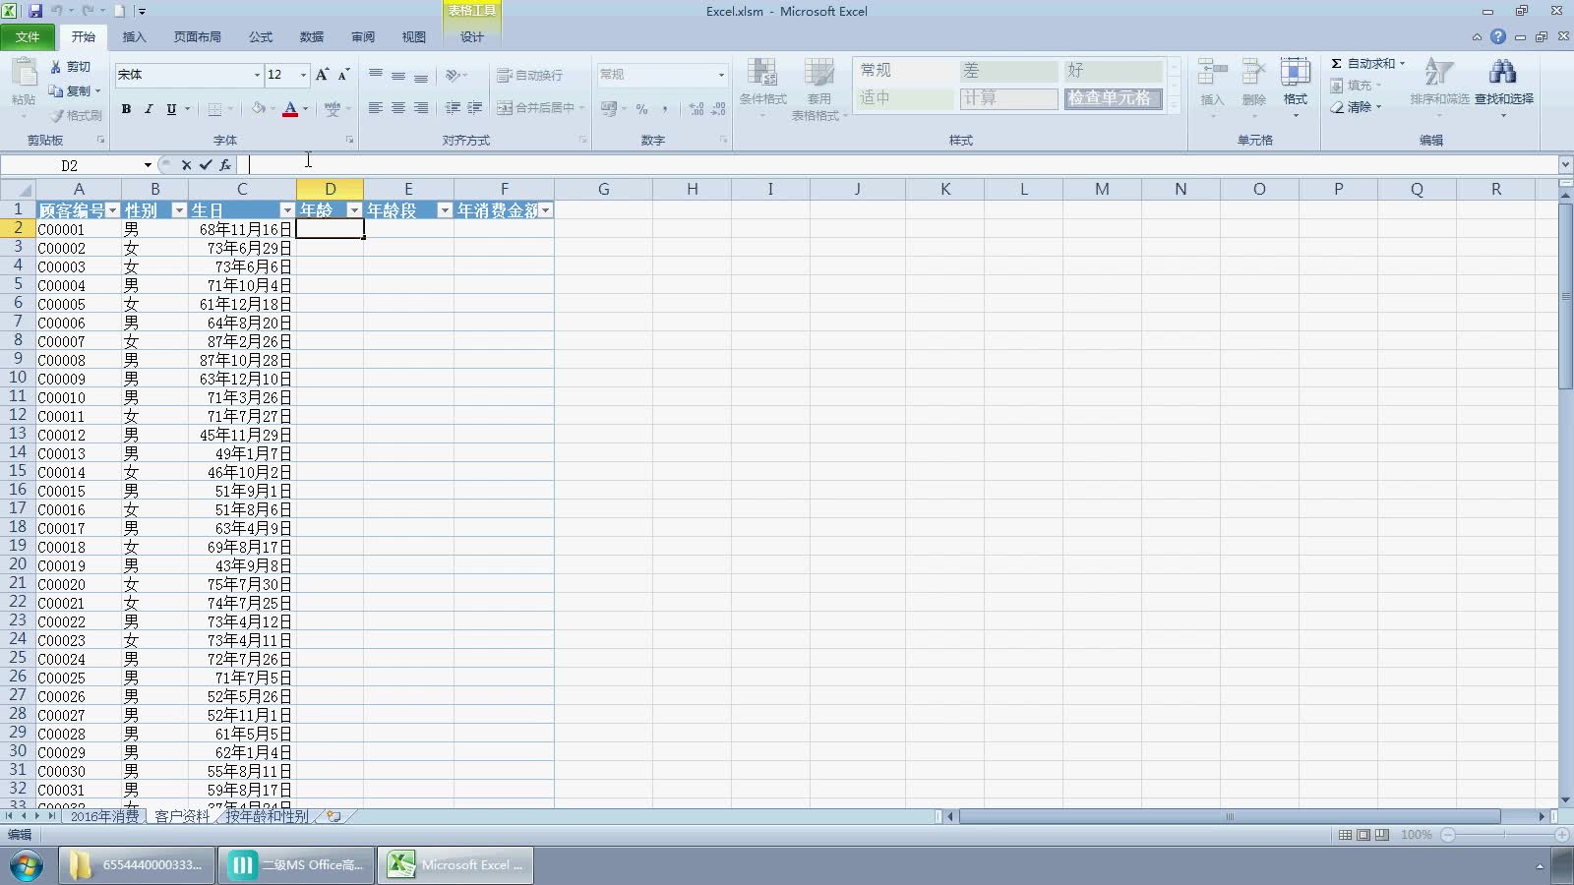Toggle Bold formatting
This screenshot has width=1574, height=885.
click(x=126, y=109)
